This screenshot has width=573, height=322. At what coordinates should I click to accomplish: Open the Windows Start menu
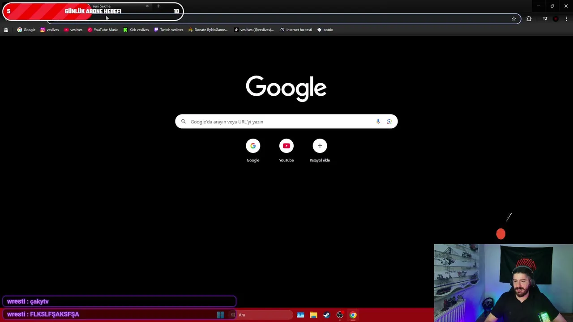pyautogui.click(x=220, y=315)
